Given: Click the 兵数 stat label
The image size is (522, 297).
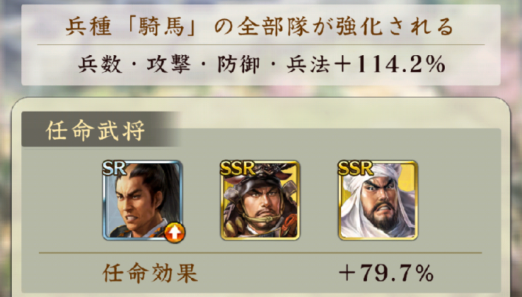Looking at the screenshot, I should tap(100, 64).
